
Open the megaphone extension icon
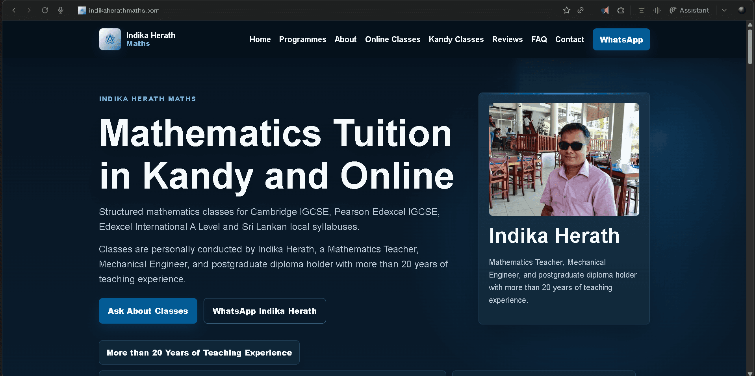(605, 10)
